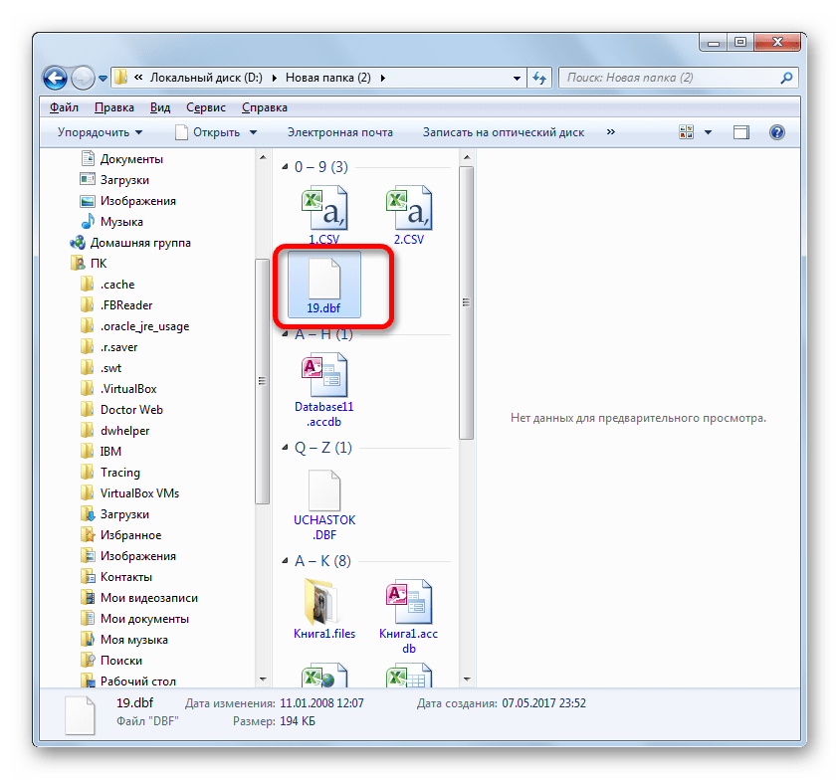Open the IBM folder

pyautogui.click(x=102, y=452)
